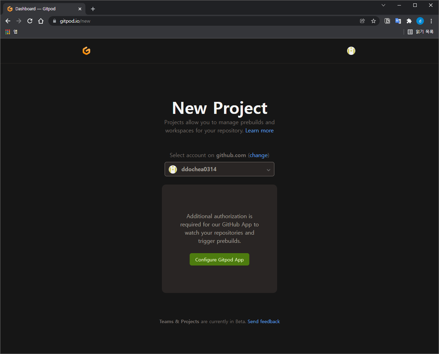Open the browser home page icon
The width and height of the screenshot is (439, 354).
[41, 21]
